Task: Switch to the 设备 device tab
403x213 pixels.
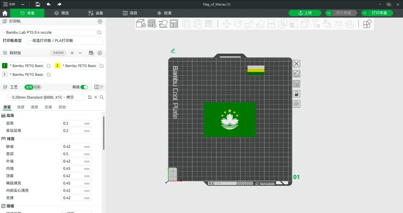Action: pyautogui.click(x=96, y=13)
